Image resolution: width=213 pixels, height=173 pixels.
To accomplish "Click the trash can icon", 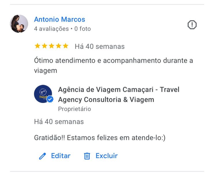I will [87, 156].
